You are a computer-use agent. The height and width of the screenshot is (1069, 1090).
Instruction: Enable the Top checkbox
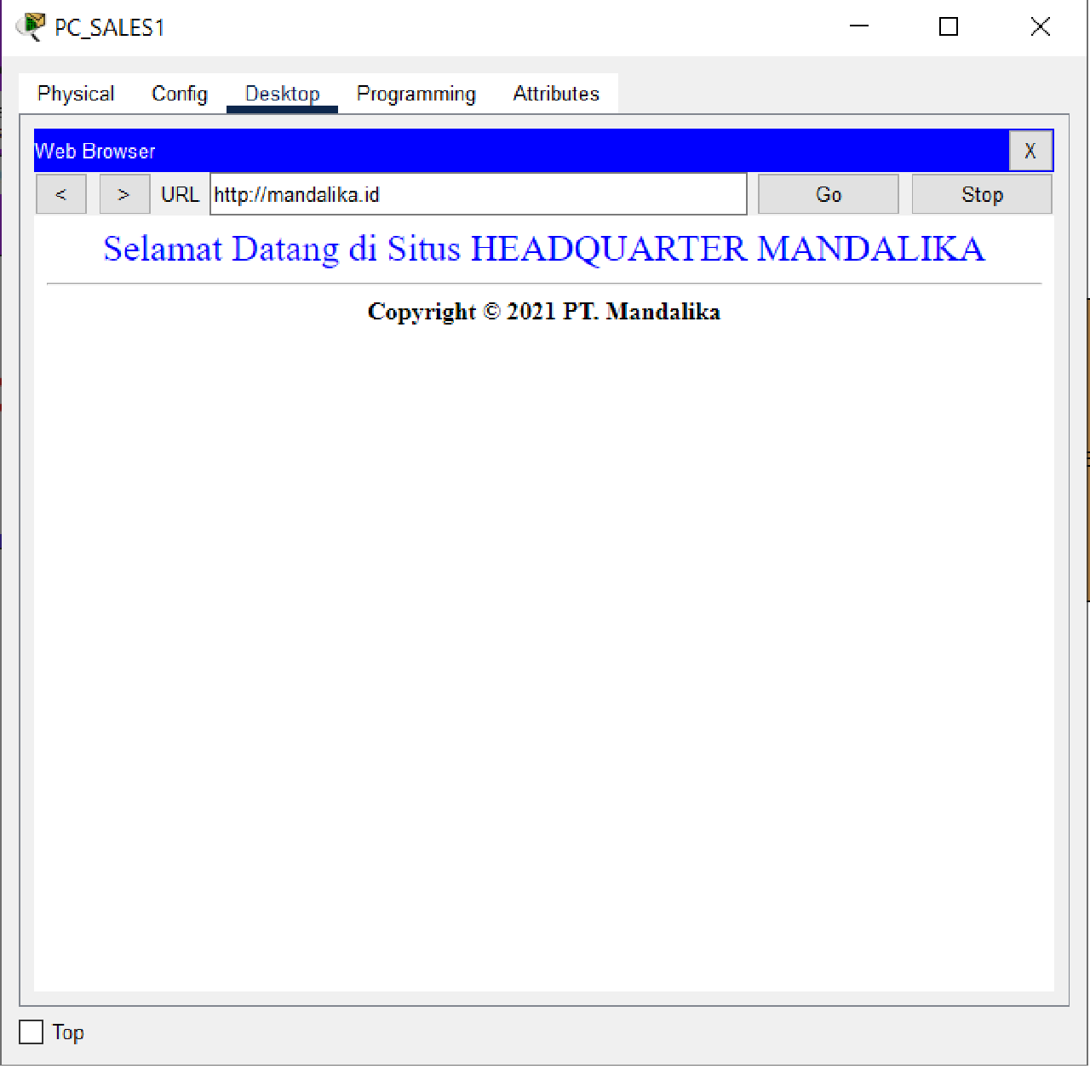31,1032
